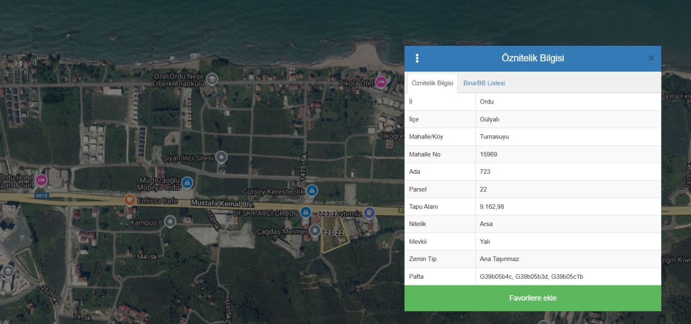Image resolution: width=691 pixels, height=324 pixels.
Task: Open the Ordu Hotel Apart & Suit marker
Action: tap(41, 179)
